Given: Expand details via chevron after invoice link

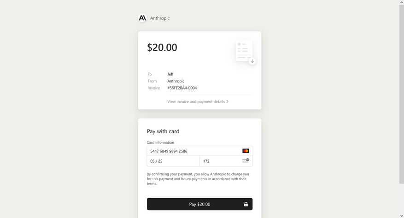Looking at the screenshot, I should pos(228,101).
